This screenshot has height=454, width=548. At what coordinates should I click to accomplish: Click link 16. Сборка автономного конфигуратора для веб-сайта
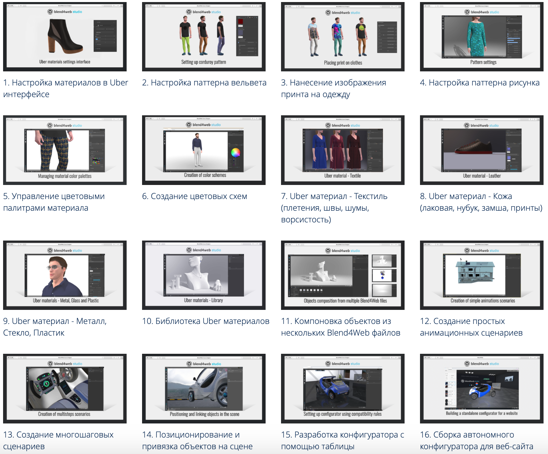point(477,441)
